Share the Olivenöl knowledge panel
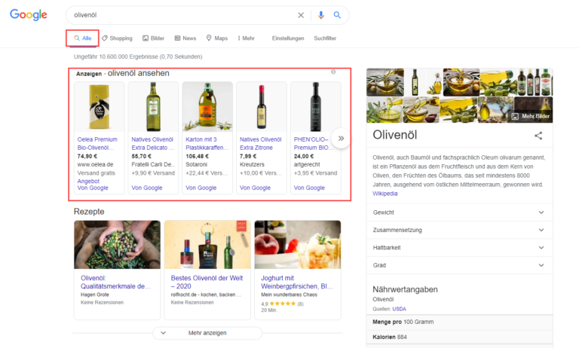 point(538,136)
